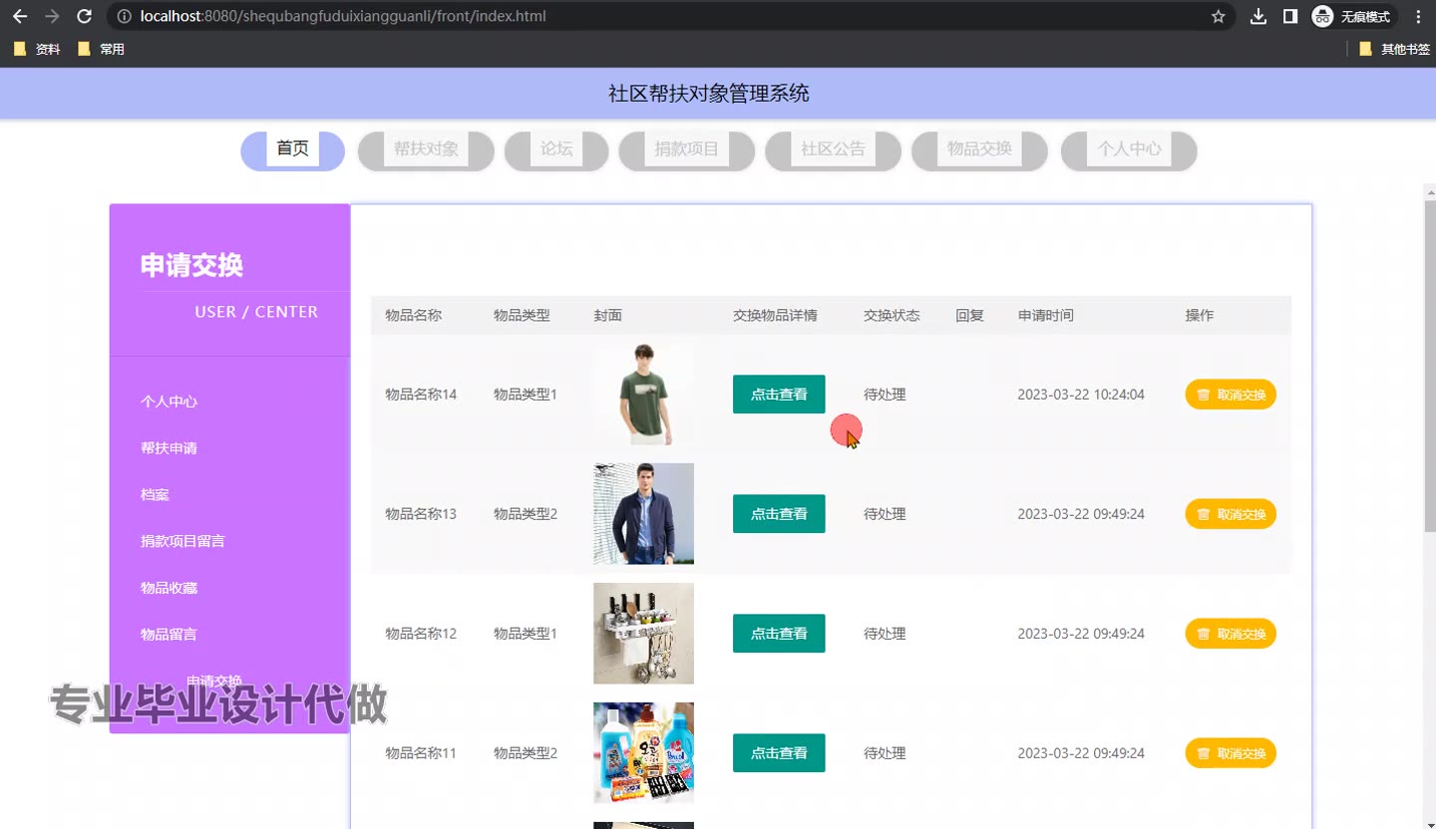Open 个人中心 navigation tab
Screen dimensions: 1436x829
click(x=1129, y=149)
